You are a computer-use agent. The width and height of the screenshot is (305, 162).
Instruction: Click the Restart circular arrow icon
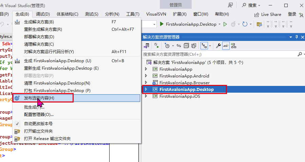point(245,24)
